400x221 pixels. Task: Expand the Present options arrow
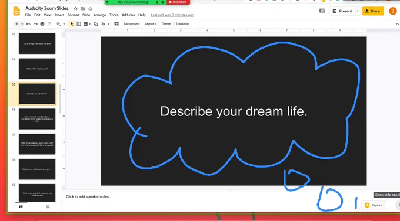coord(358,11)
